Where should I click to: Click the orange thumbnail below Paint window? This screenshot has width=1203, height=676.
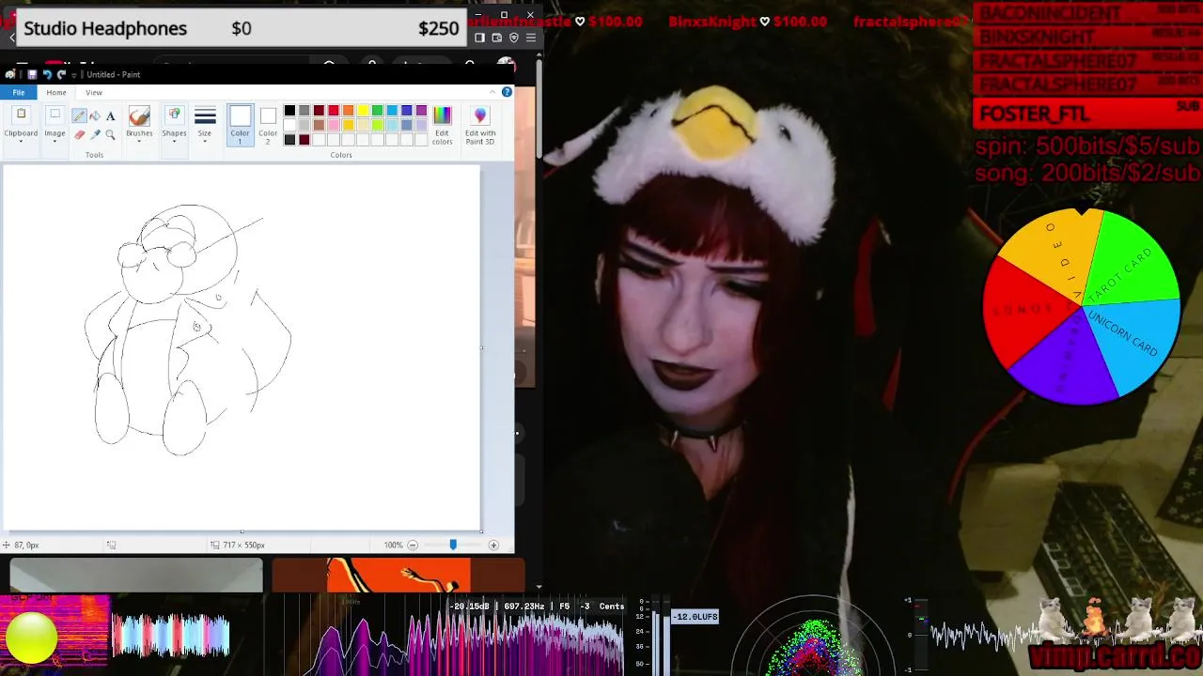[x=398, y=576]
